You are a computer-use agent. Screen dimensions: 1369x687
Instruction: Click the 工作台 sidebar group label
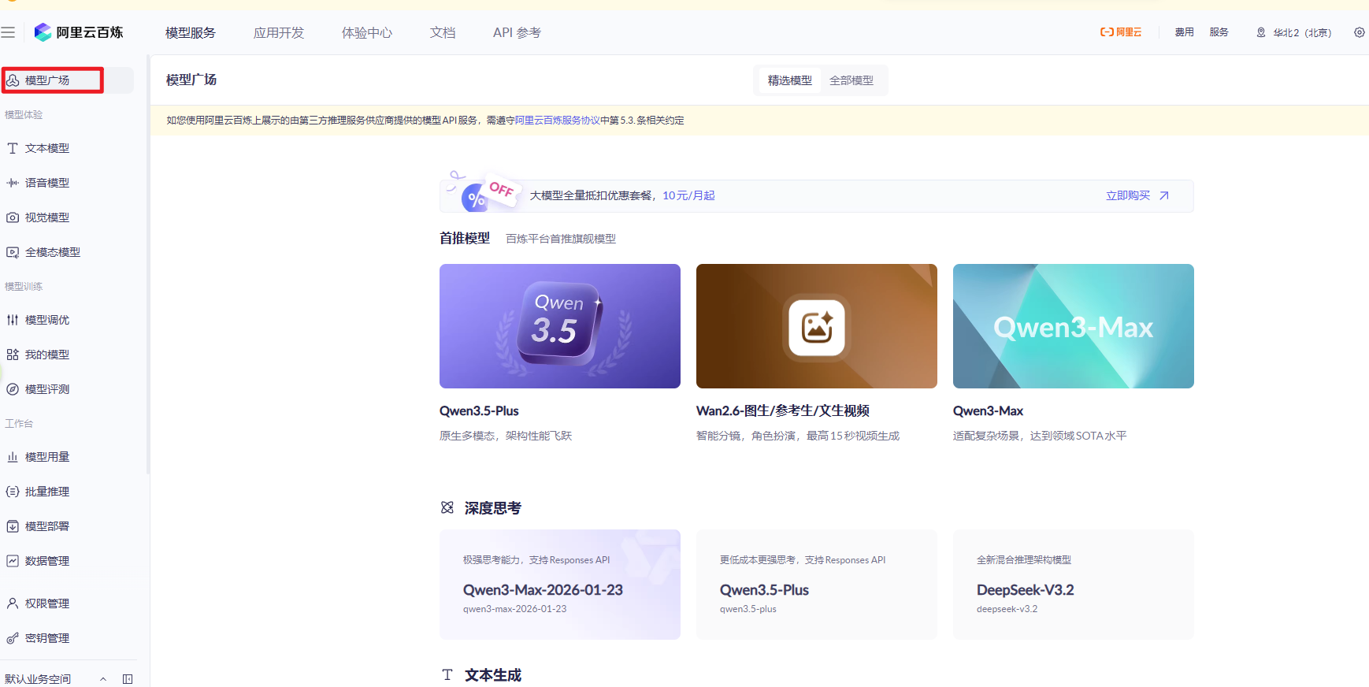(x=19, y=424)
